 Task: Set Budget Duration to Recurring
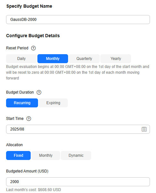22,103
